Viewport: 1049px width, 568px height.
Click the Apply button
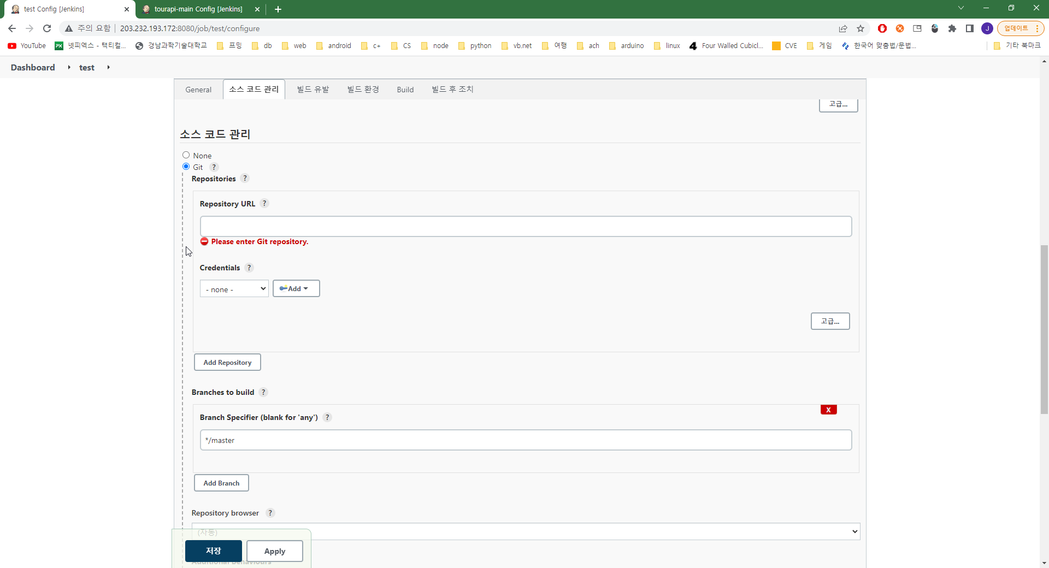click(x=274, y=551)
